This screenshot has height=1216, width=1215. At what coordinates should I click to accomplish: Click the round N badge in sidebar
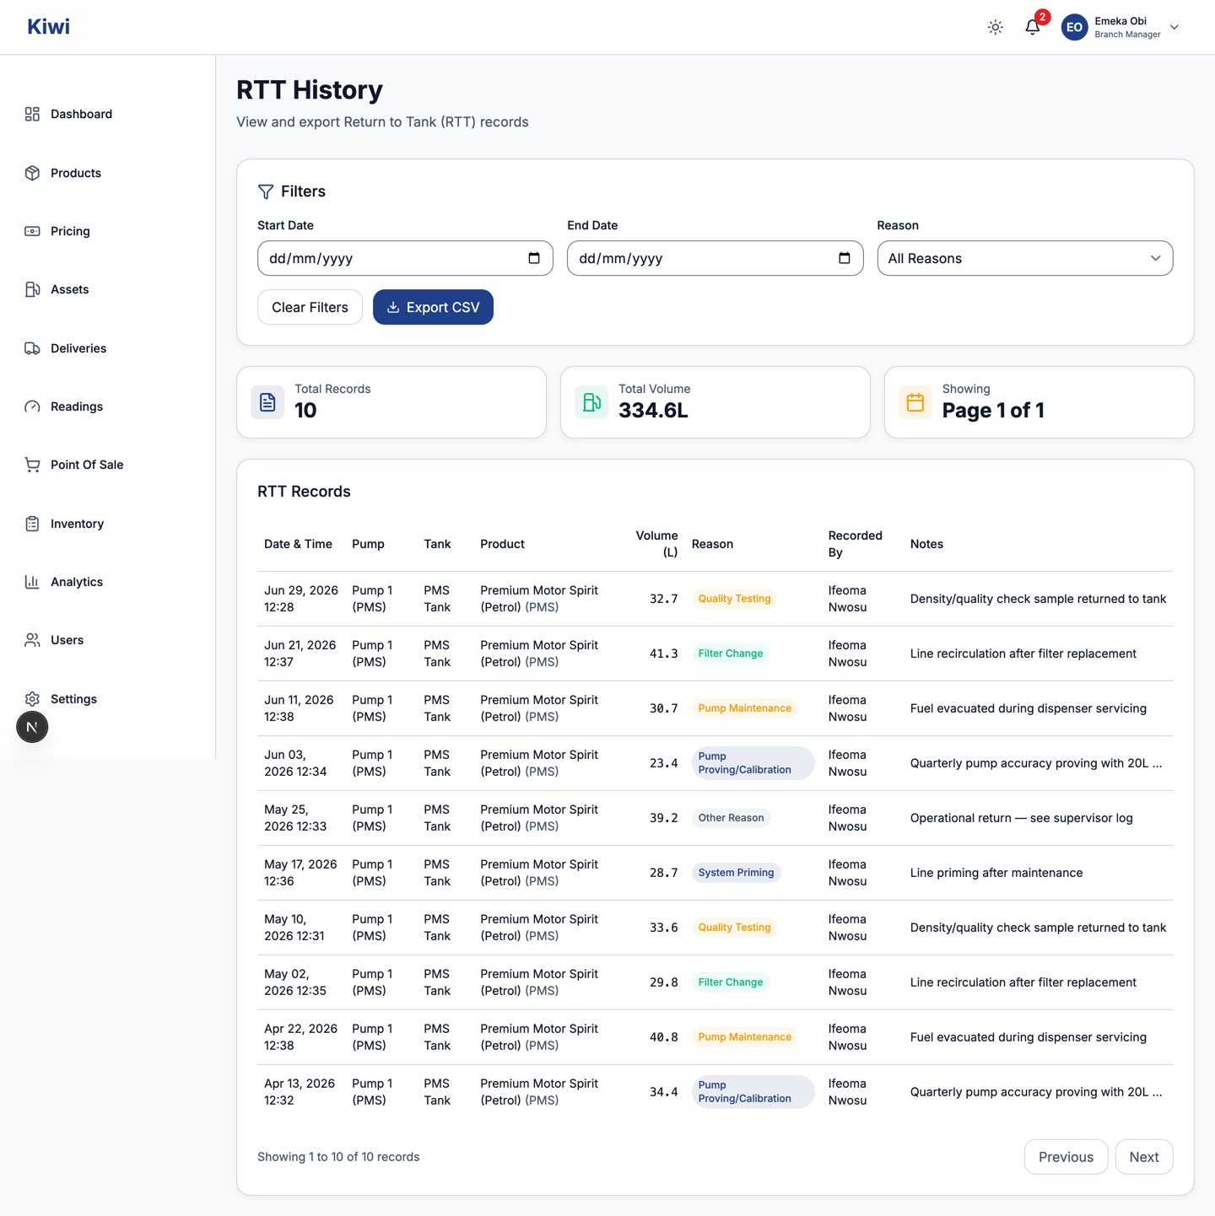pyautogui.click(x=32, y=727)
